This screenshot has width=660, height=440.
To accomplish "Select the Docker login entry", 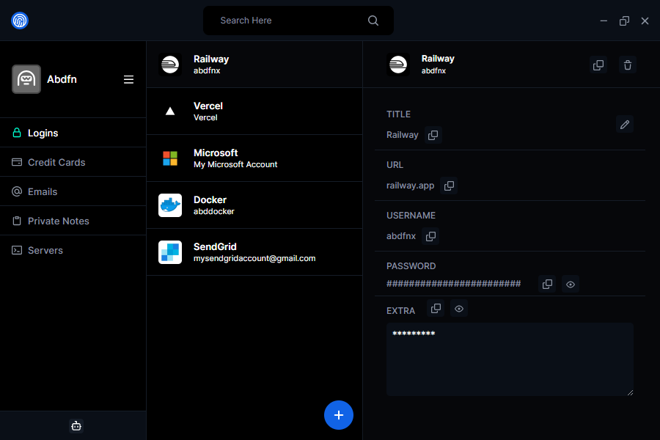I will 254,205.
